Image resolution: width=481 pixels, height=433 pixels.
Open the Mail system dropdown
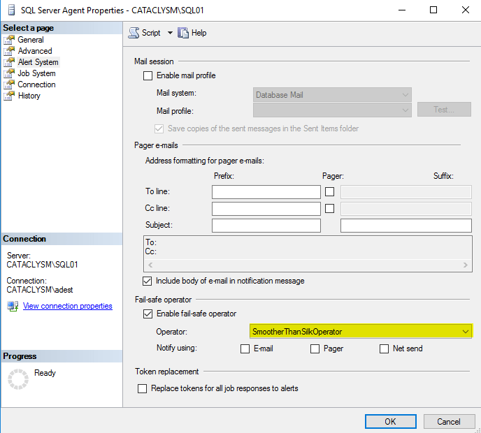point(331,94)
